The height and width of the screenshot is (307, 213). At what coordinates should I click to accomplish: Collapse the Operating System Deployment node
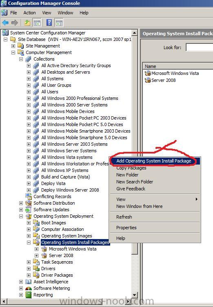[21, 217]
